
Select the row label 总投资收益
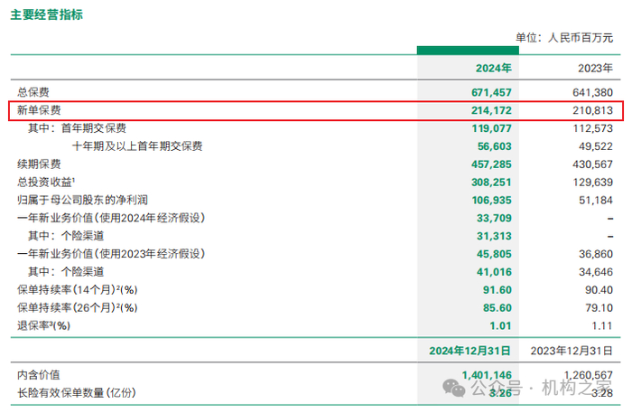tap(45, 182)
